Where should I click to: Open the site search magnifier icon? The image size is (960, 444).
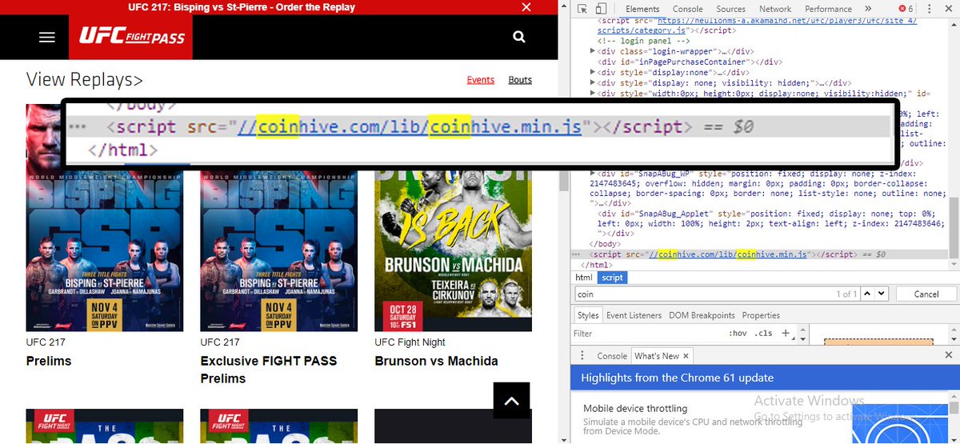click(519, 37)
